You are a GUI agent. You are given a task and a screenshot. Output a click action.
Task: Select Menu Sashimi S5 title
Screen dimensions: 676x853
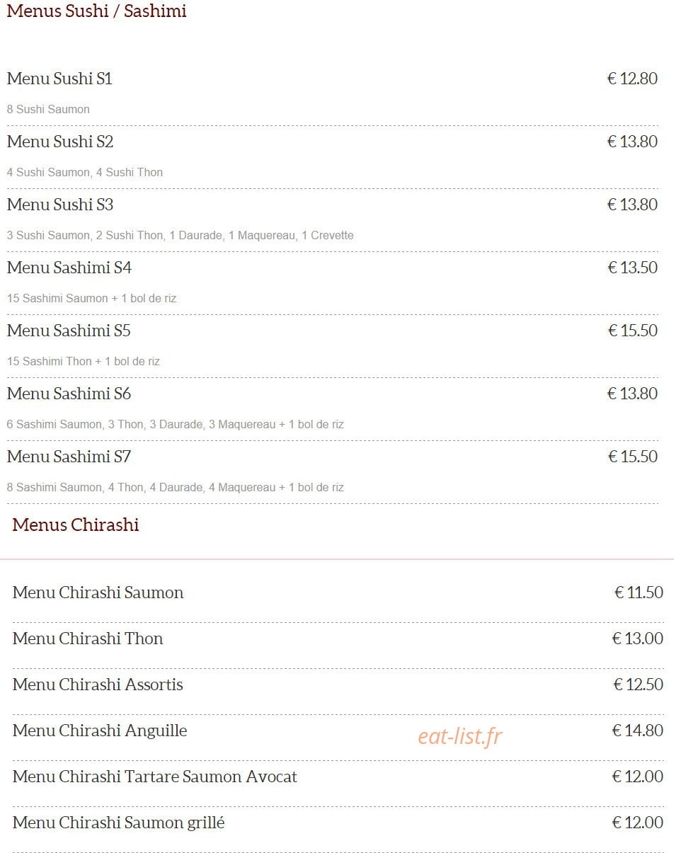[69, 331]
